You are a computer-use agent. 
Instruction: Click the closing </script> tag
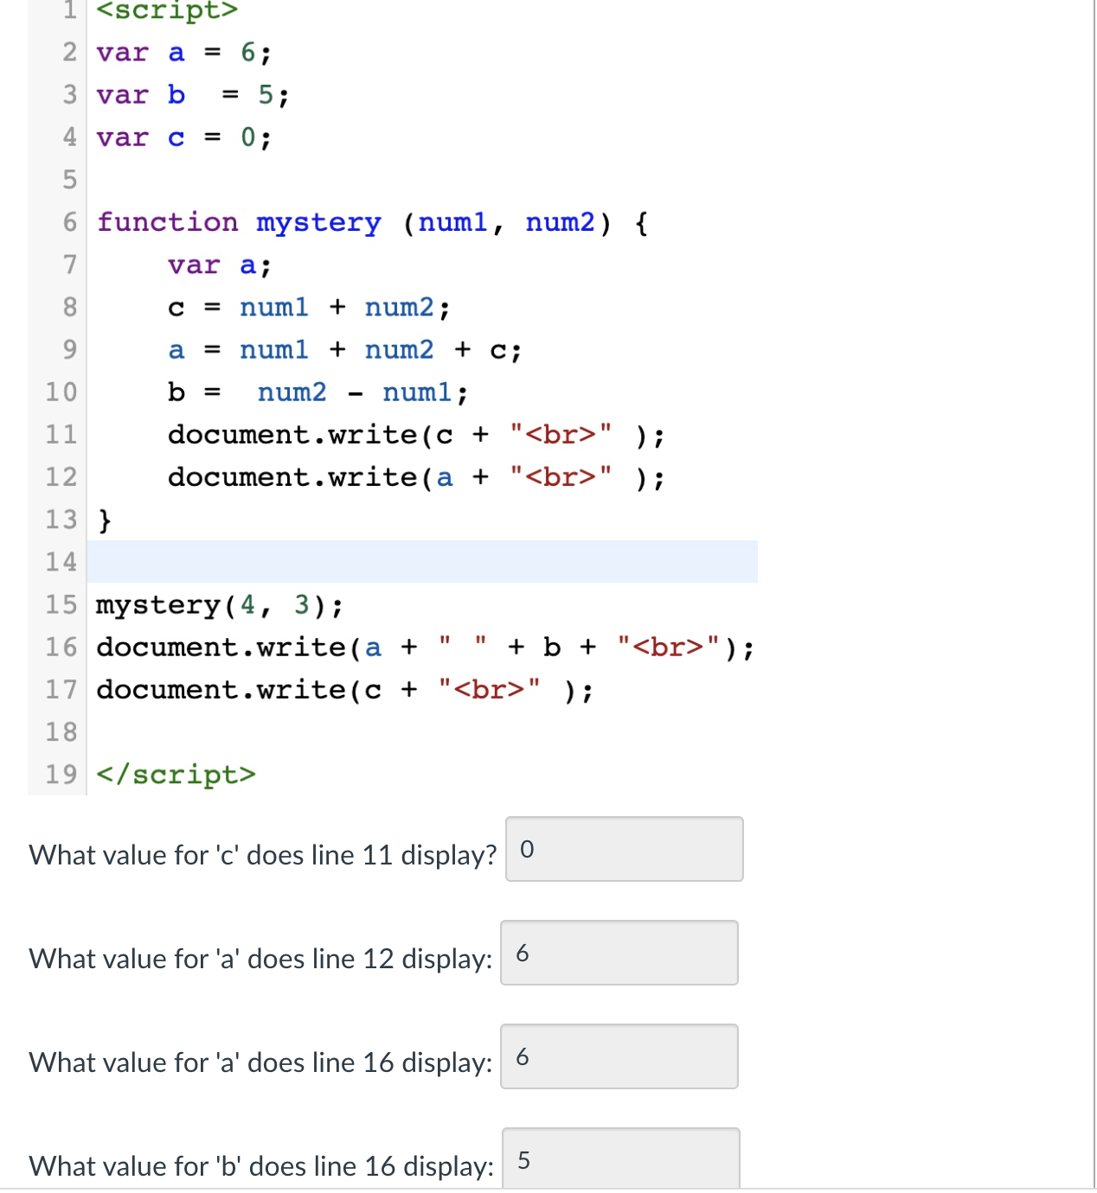(x=176, y=775)
